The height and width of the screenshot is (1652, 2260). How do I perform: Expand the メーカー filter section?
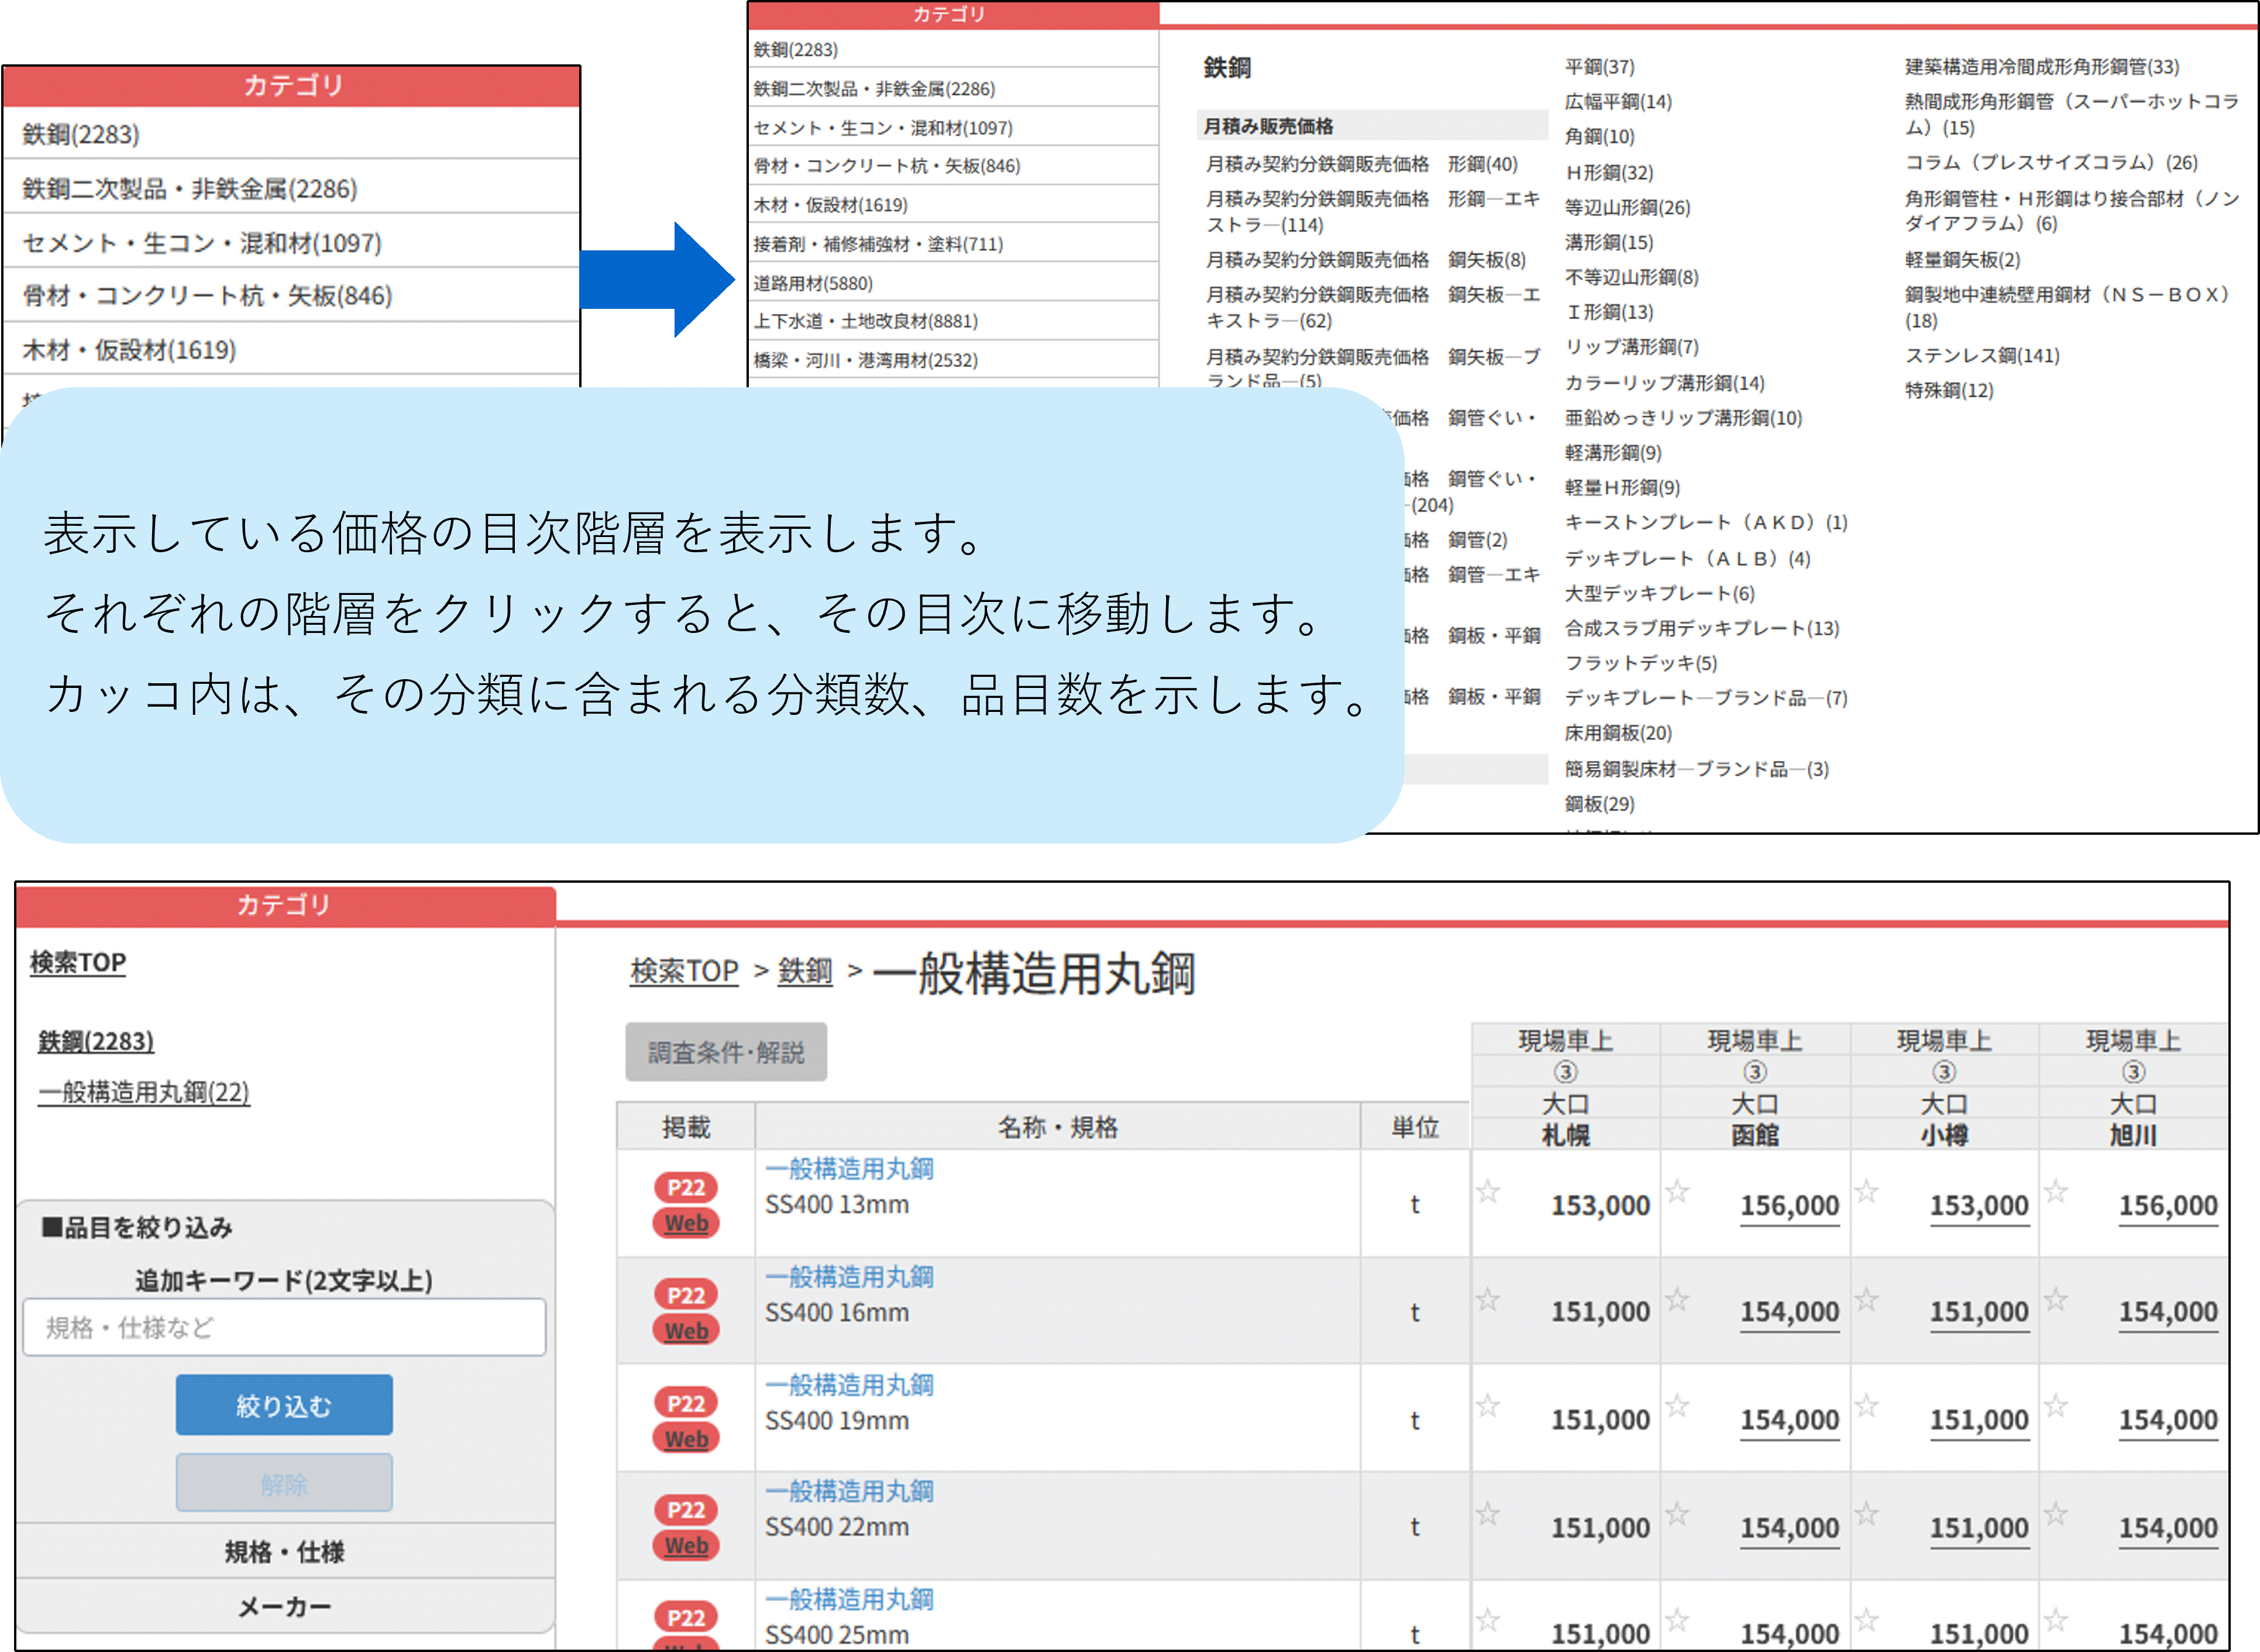click(285, 1606)
